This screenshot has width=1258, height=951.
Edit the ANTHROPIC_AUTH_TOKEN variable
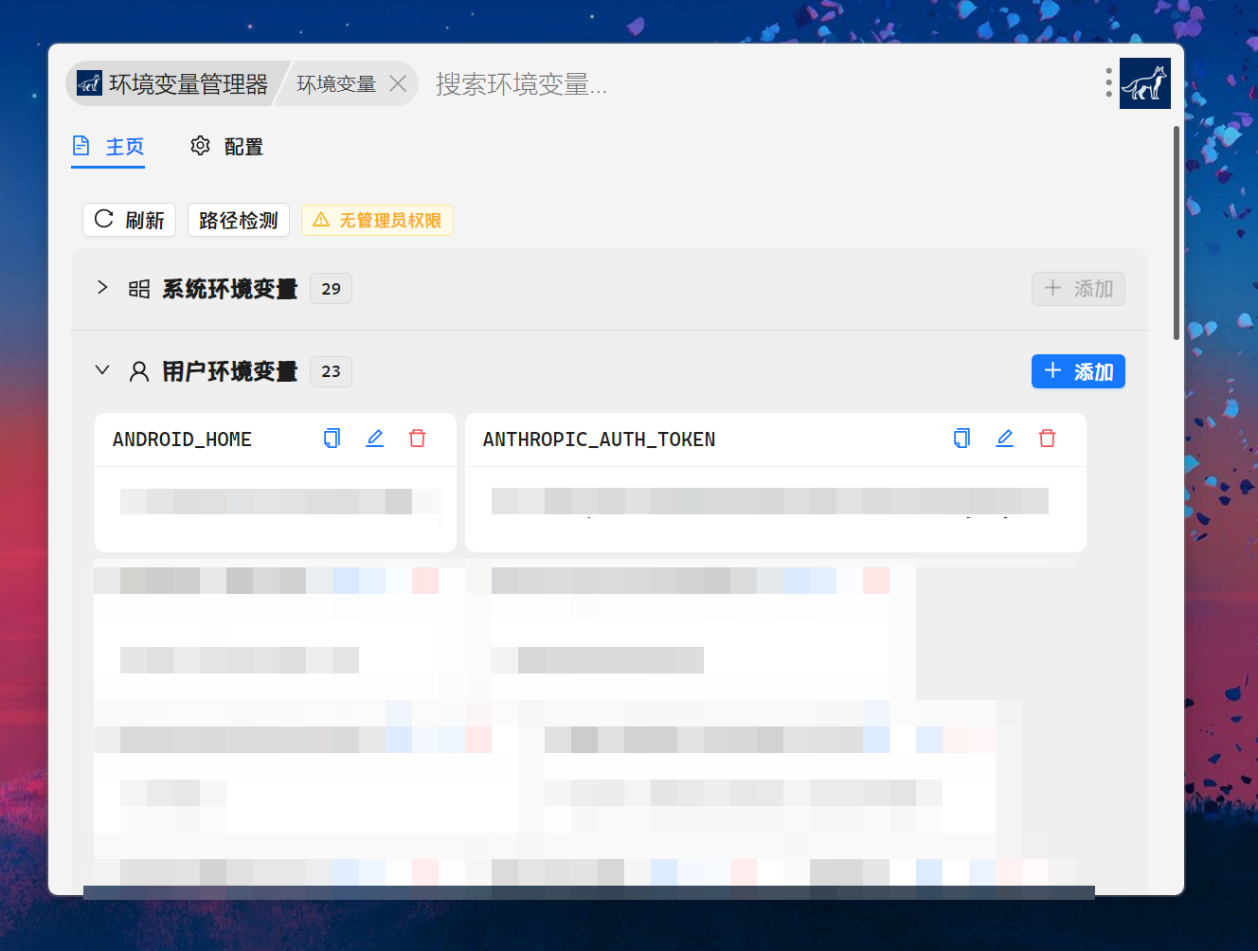[x=1005, y=439]
